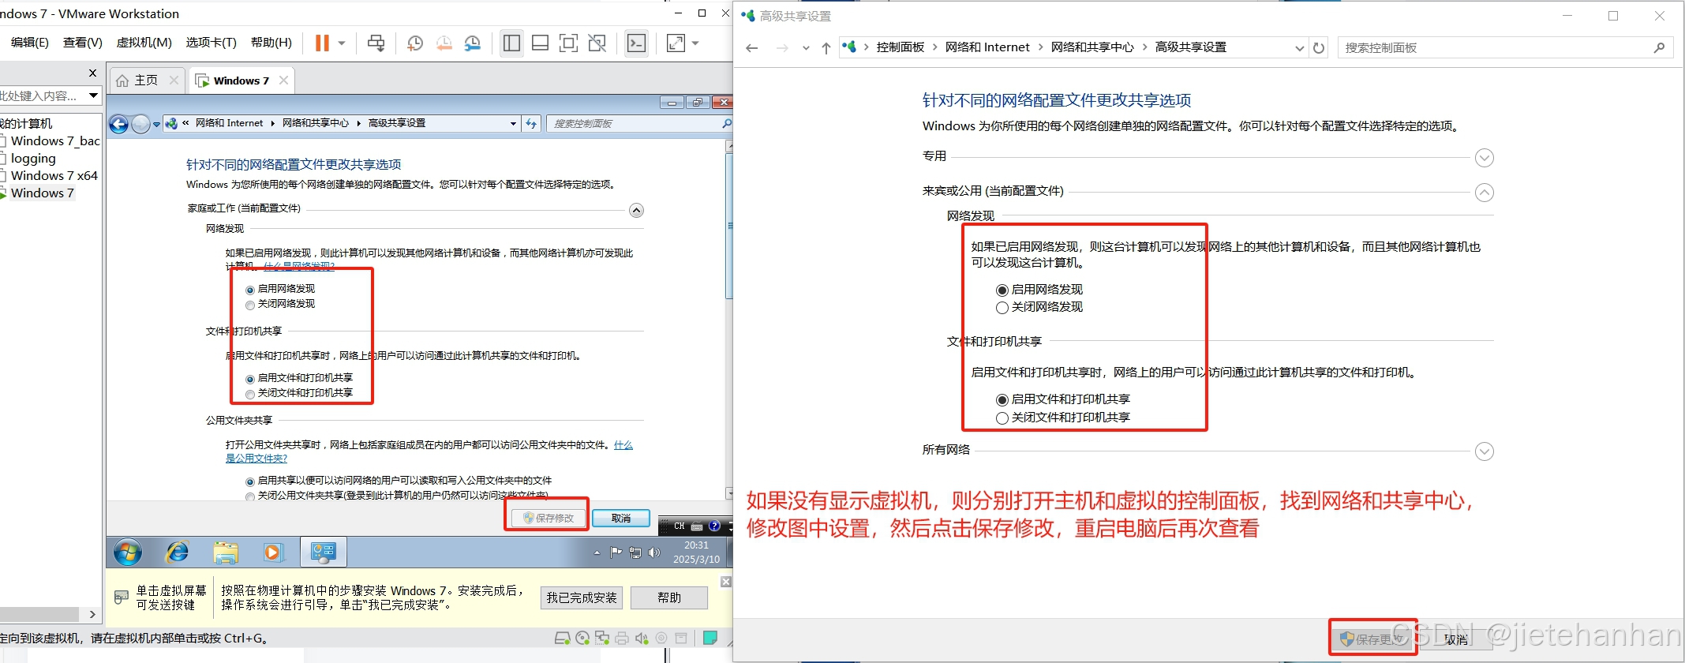Click the Win7 tray volume speaker icon
The width and height of the screenshot is (1685, 663).
(x=653, y=552)
